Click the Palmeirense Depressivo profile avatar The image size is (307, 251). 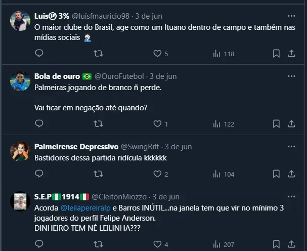[x=20, y=151]
